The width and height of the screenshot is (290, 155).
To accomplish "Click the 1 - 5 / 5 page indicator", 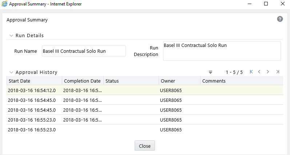I will click(x=234, y=72).
